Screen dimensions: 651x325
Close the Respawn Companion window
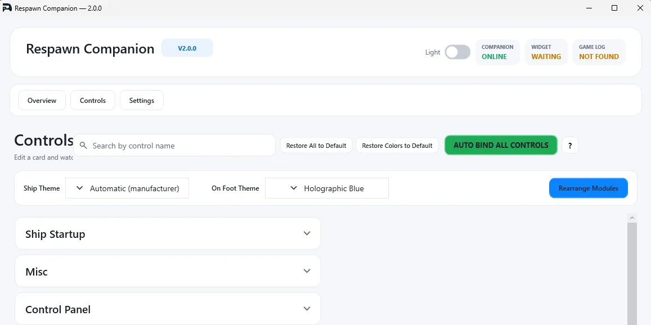(x=640, y=8)
